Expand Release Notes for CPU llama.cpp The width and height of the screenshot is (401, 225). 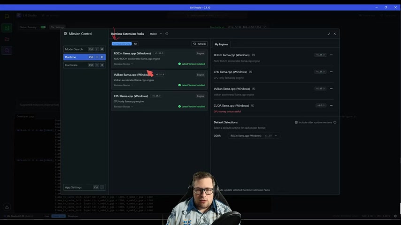(123, 106)
